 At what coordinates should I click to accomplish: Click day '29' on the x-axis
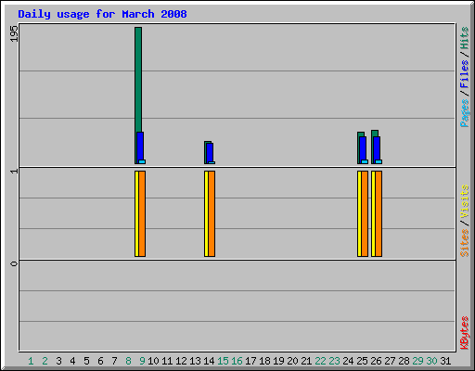pyautogui.click(x=417, y=361)
